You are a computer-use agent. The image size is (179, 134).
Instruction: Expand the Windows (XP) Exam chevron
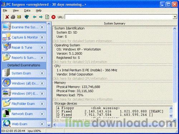[42, 94]
